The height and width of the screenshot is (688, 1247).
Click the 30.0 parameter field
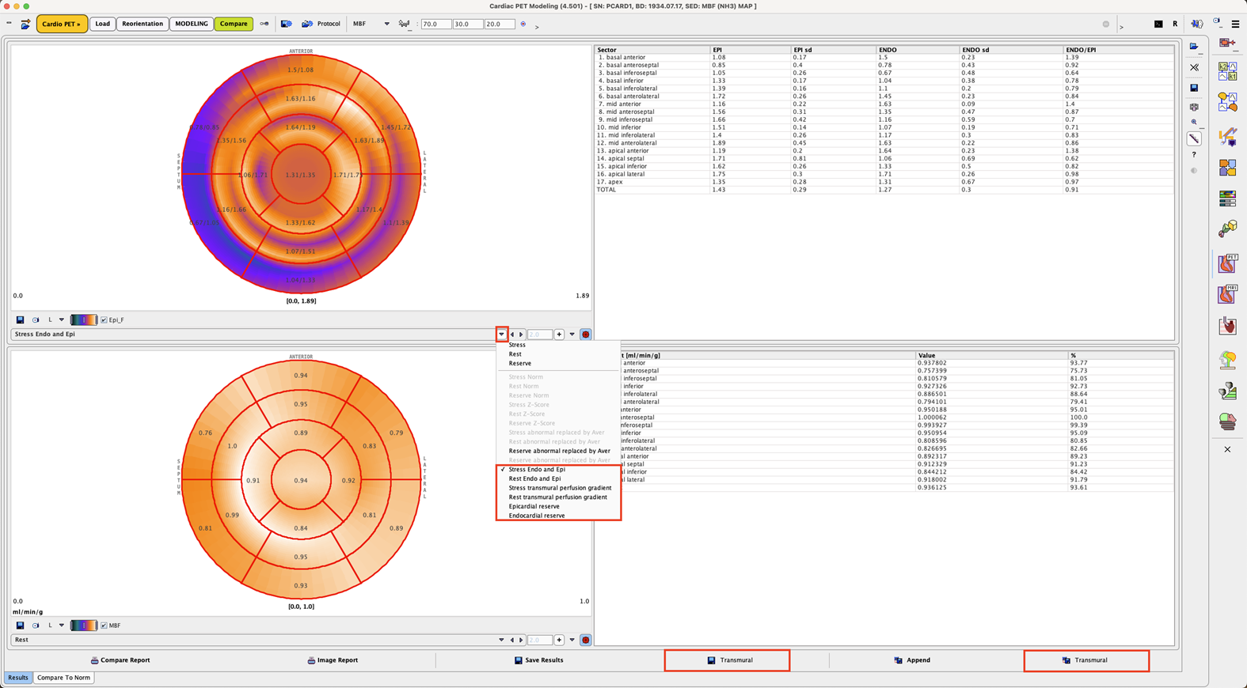(467, 24)
